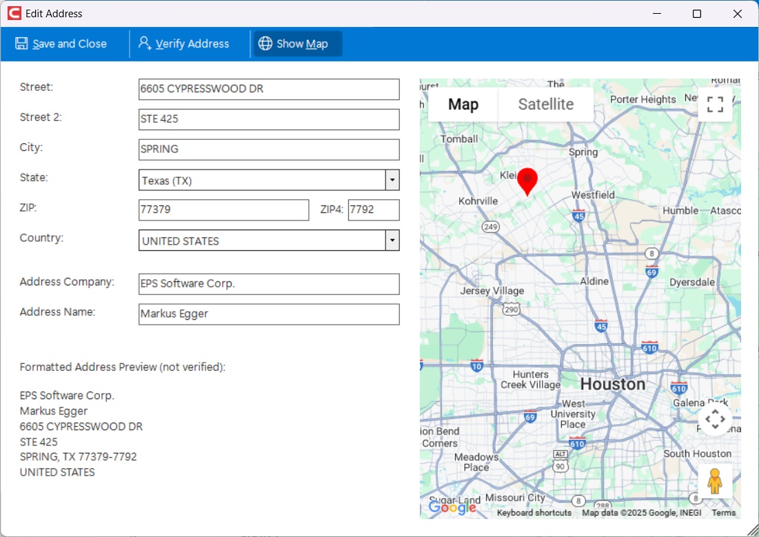The image size is (759, 537).
Task: Open the Country dropdown arrow
Action: tap(392, 240)
